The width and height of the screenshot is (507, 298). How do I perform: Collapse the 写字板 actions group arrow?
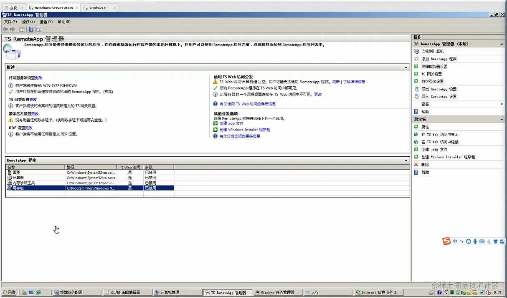pyautogui.click(x=502, y=120)
